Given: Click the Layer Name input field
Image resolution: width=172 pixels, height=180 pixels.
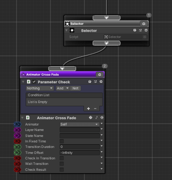Looking at the screenshot, I should click(80, 130).
